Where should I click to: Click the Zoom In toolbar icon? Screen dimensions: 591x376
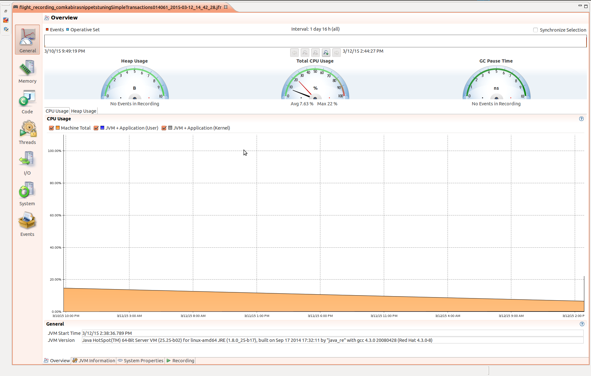click(326, 52)
